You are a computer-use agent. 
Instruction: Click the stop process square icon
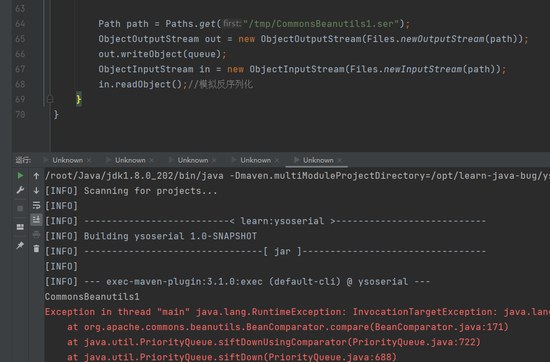(x=20, y=208)
